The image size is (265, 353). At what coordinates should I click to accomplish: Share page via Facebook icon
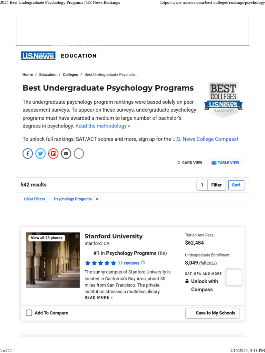tap(28, 153)
